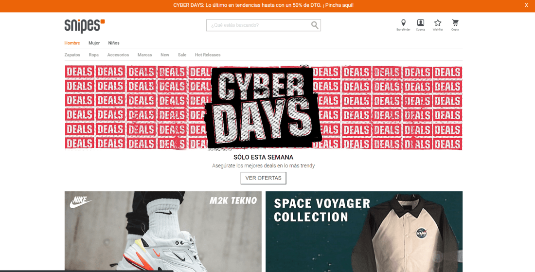Open the Cuenta account icon

pyautogui.click(x=420, y=23)
